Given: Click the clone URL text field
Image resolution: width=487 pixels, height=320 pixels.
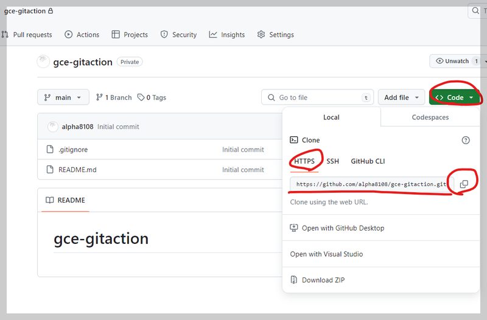Looking at the screenshot, I should [372, 184].
